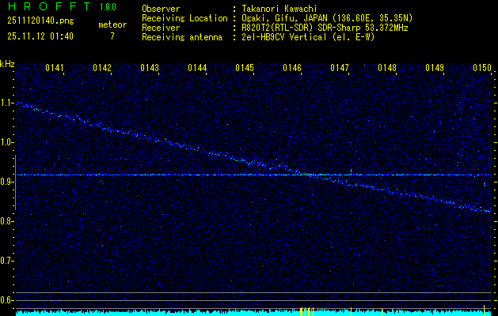Select the 0141 time marker
The image size is (498, 316).
click(x=55, y=68)
